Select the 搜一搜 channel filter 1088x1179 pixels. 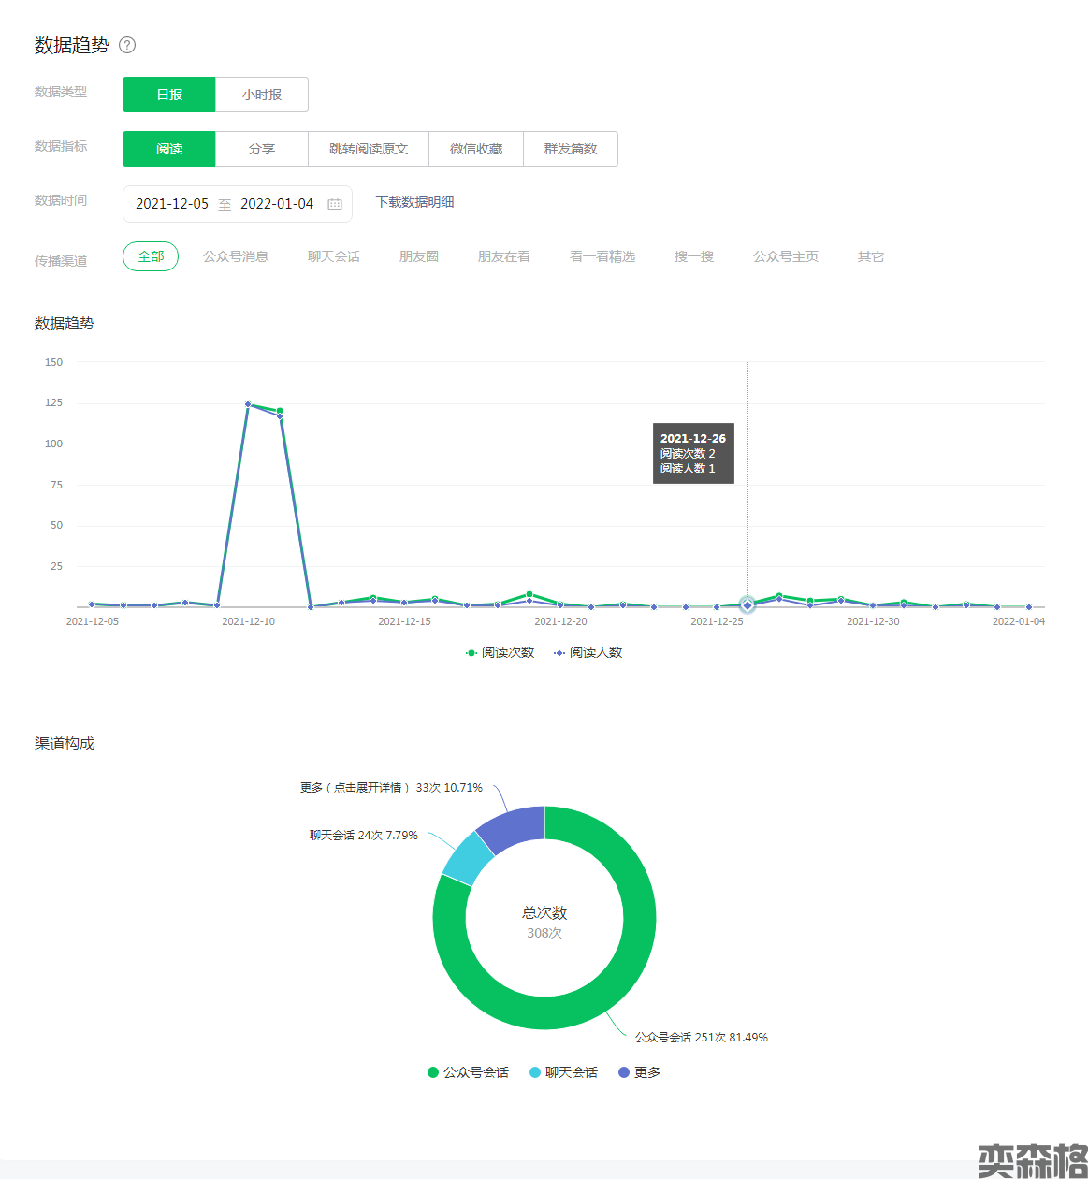click(x=694, y=256)
